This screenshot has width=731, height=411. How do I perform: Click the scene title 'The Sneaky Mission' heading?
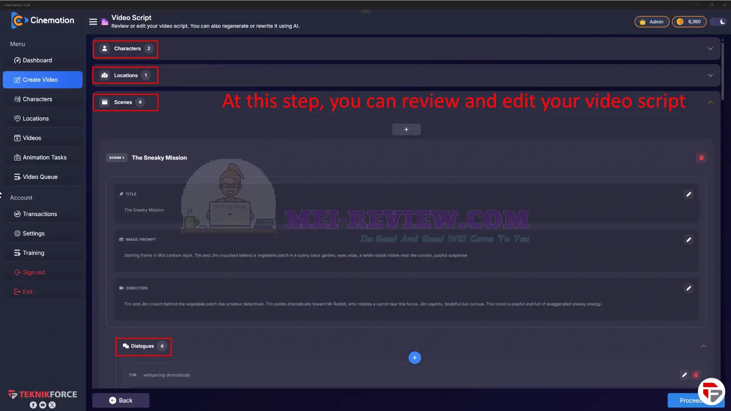pyautogui.click(x=159, y=158)
